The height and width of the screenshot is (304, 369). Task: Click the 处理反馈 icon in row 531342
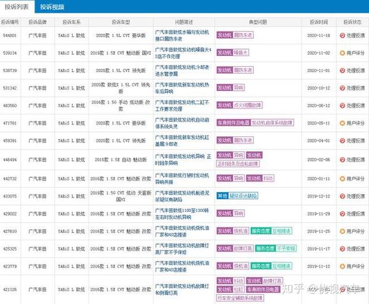(x=342, y=88)
